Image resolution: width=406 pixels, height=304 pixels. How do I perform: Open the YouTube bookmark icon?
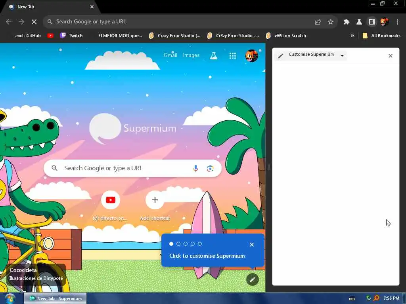(50, 36)
